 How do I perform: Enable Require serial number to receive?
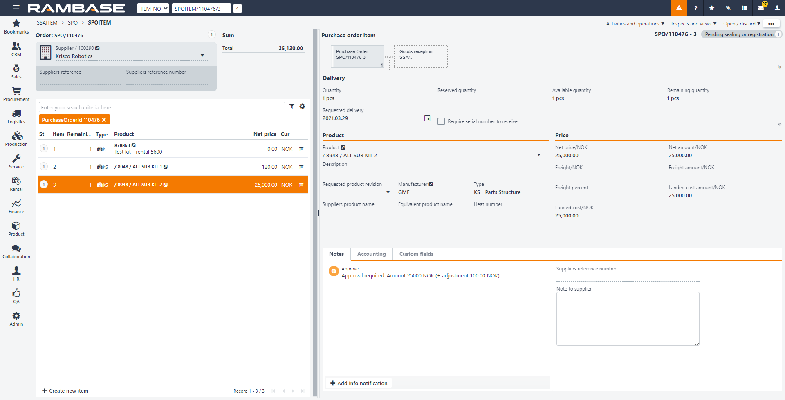(x=441, y=121)
